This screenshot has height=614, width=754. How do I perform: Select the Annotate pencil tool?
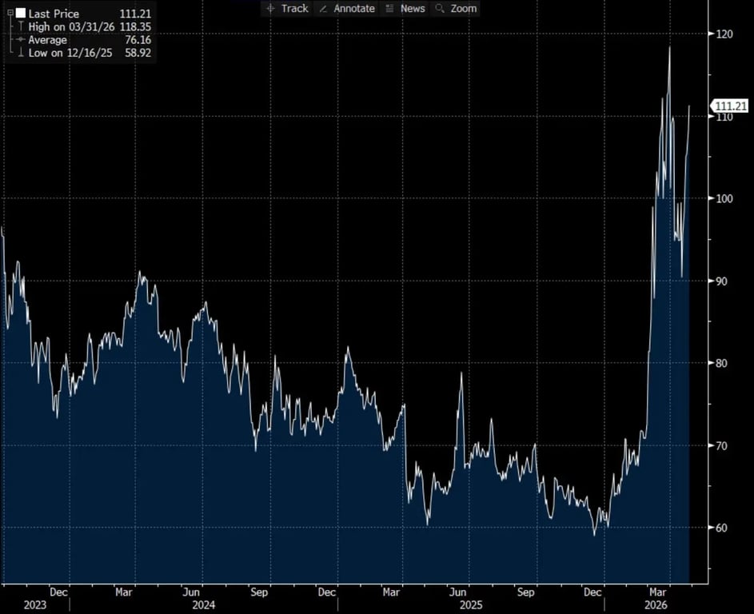346,8
